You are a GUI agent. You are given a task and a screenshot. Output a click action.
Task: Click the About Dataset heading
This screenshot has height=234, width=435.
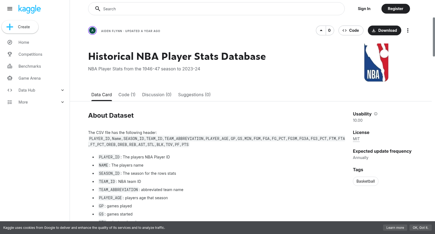(x=111, y=116)
